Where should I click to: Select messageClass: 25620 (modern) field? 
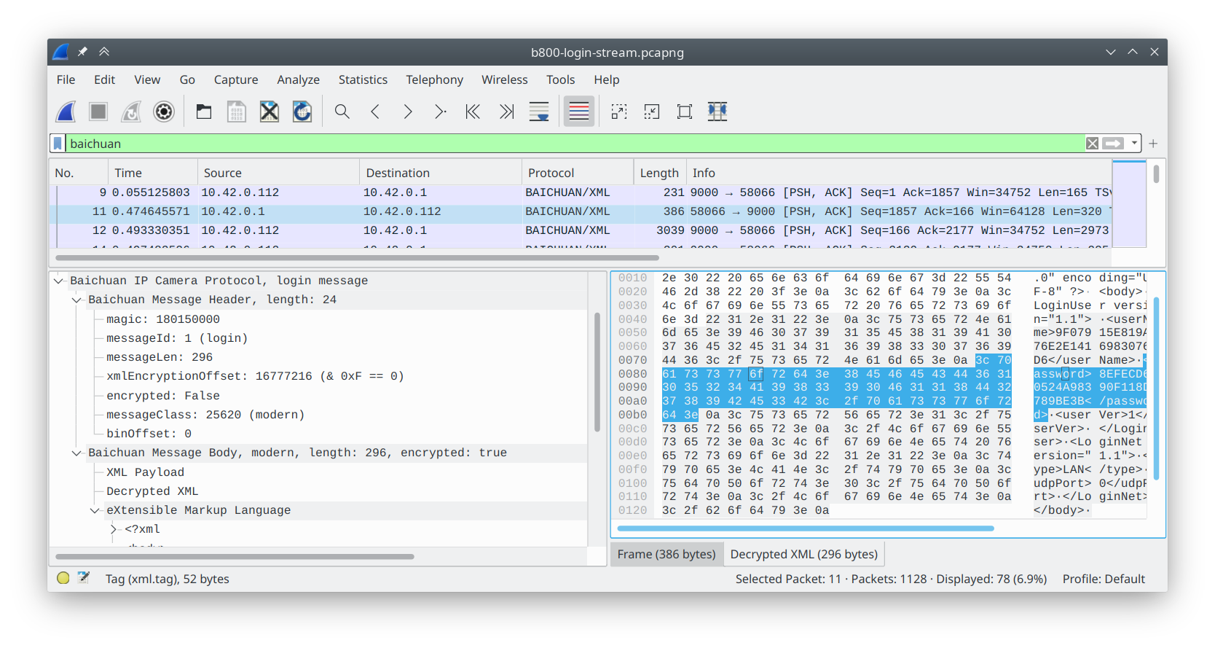(x=205, y=415)
